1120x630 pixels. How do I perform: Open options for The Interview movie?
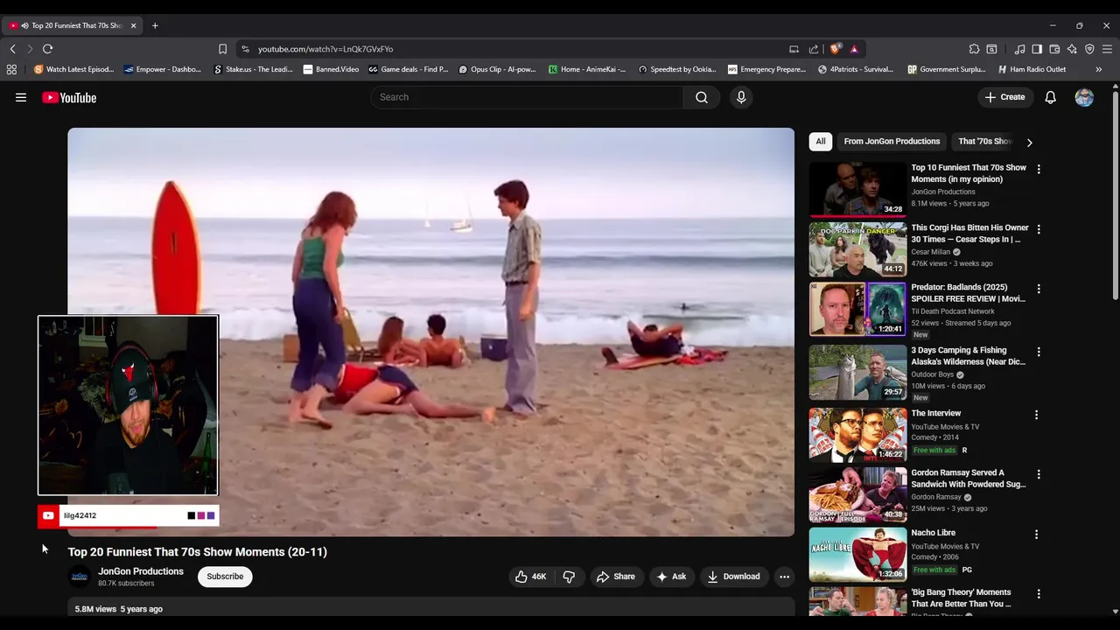(x=1036, y=415)
